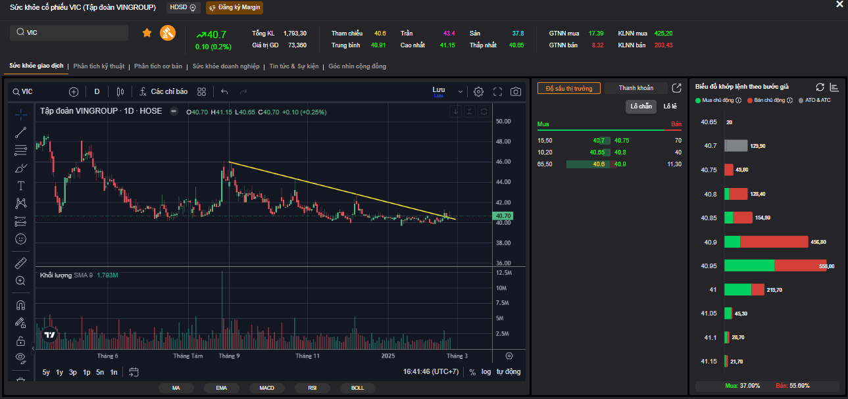The width and height of the screenshot is (848, 399).
Task: Take a chart snapshot with camera icon
Action: coord(516,92)
